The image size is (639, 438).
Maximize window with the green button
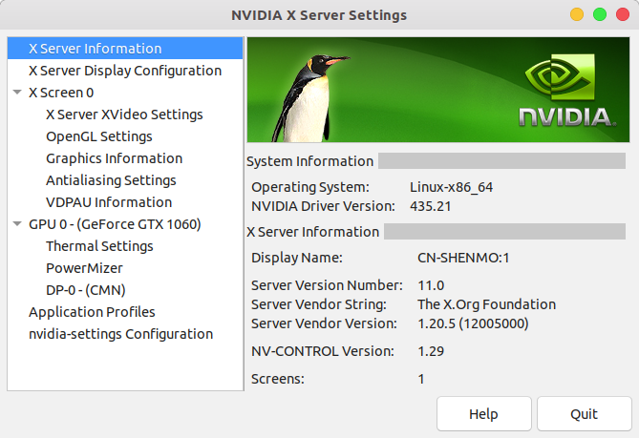click(x=600, y=14)
